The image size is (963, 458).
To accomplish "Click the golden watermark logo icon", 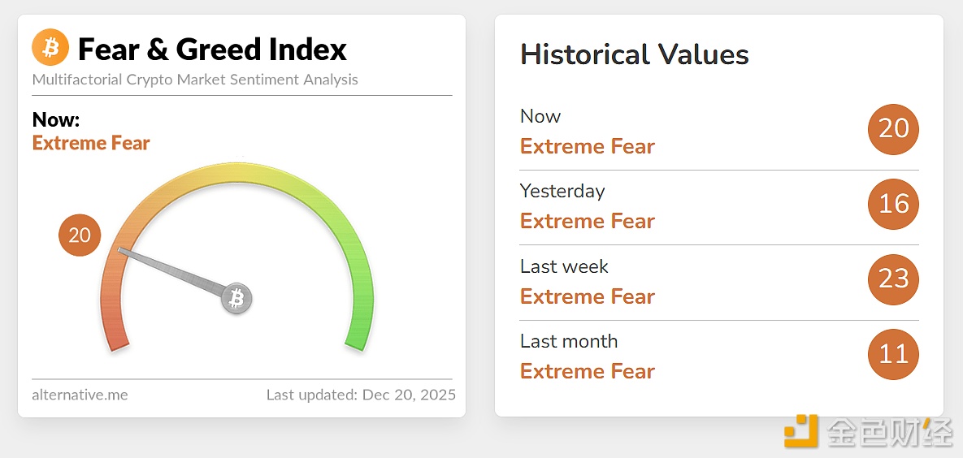I will tap(800, 431).
